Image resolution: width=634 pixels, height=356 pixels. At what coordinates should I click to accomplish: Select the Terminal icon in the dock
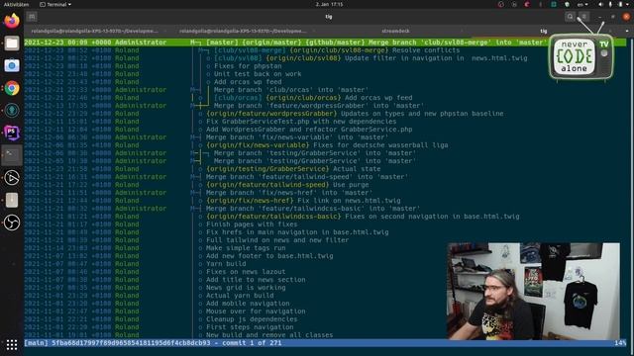coord(12,155)
